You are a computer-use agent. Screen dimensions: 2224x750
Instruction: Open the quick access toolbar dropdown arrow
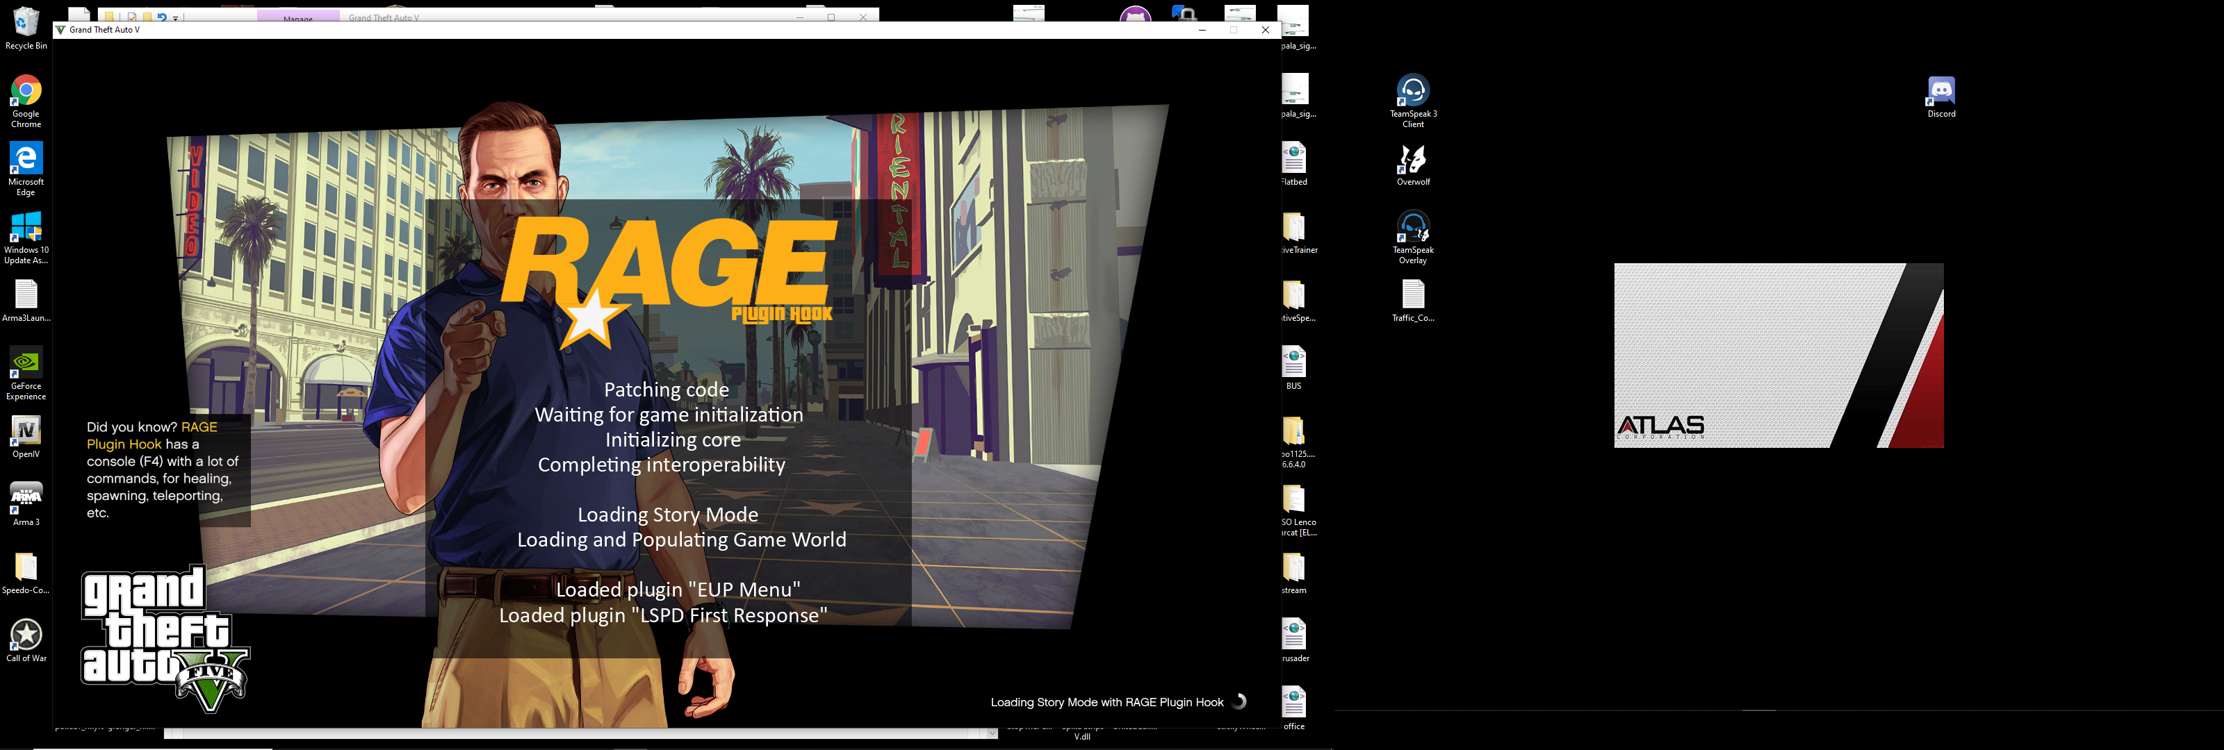pos(175,18)
